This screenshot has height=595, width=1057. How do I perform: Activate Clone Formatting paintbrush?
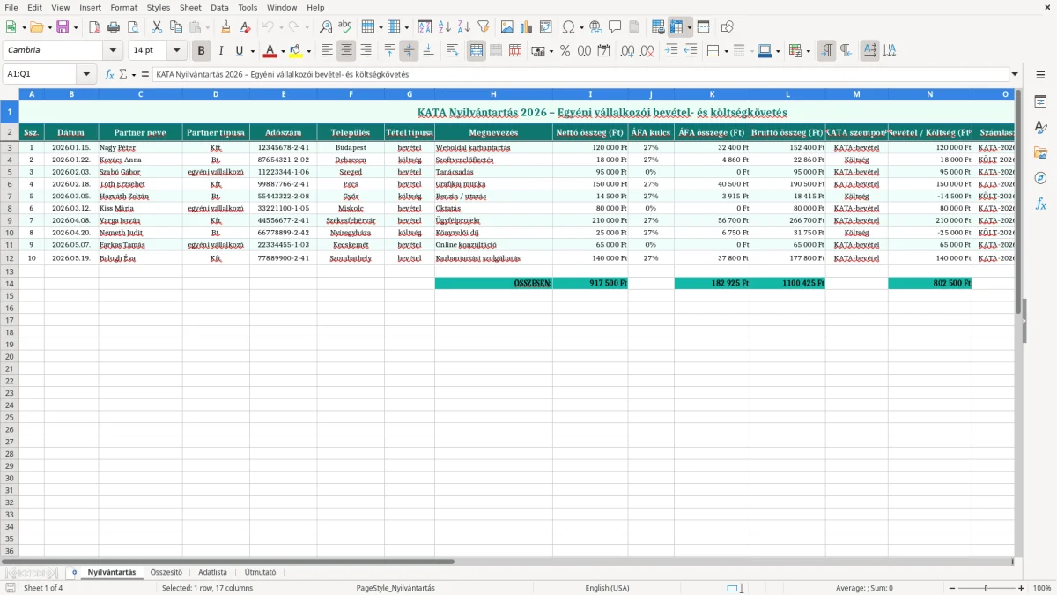pos(226,27)
